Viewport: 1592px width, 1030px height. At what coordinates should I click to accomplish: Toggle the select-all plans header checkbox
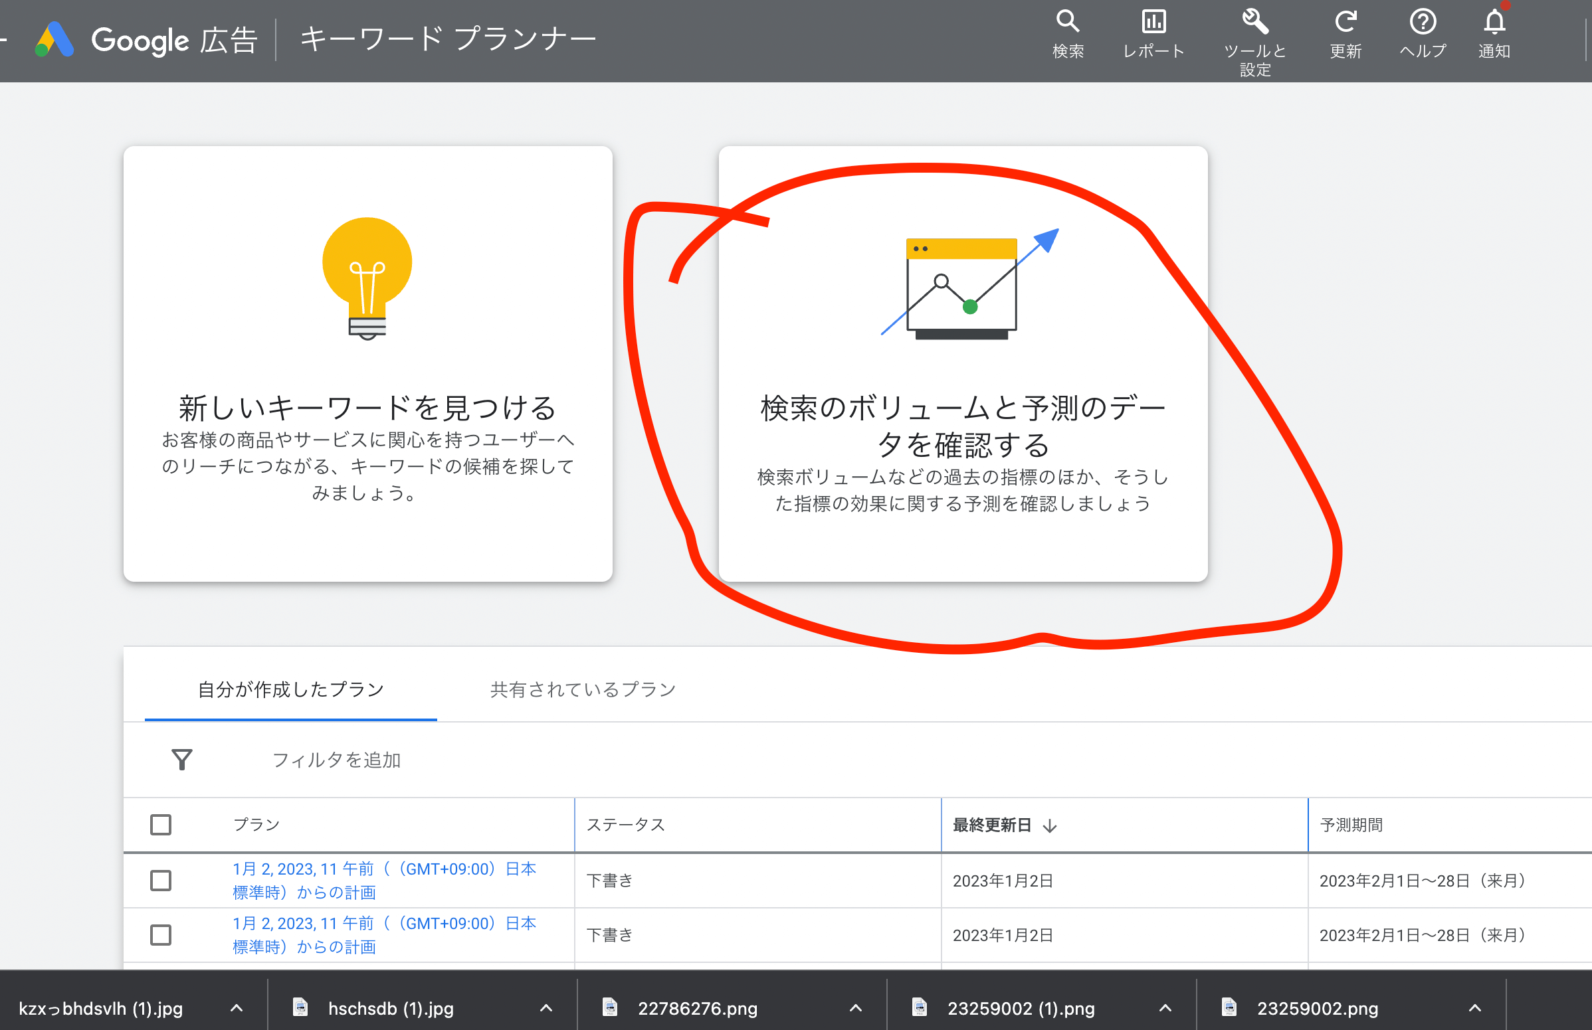[161, 825]
